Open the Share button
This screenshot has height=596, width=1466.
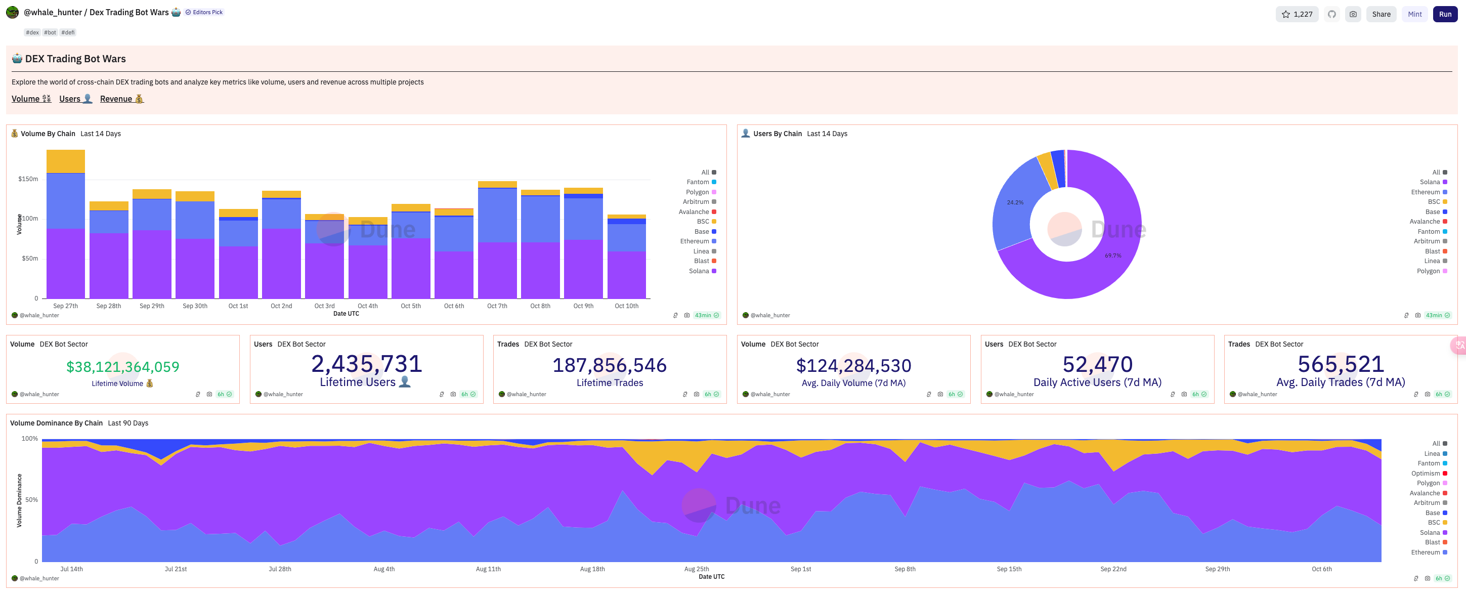tap(1381, 14)
